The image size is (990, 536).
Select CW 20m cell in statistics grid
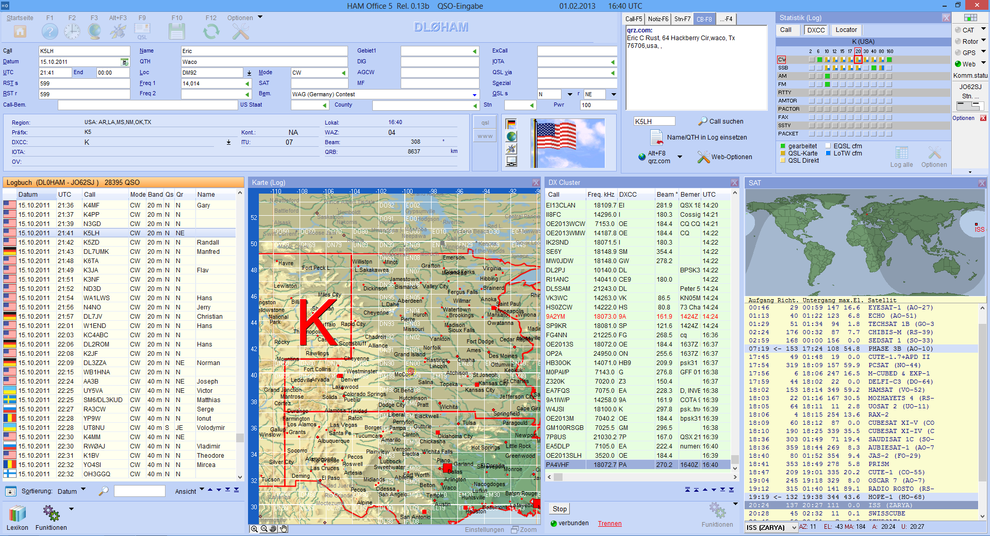[x=858, y=60]
